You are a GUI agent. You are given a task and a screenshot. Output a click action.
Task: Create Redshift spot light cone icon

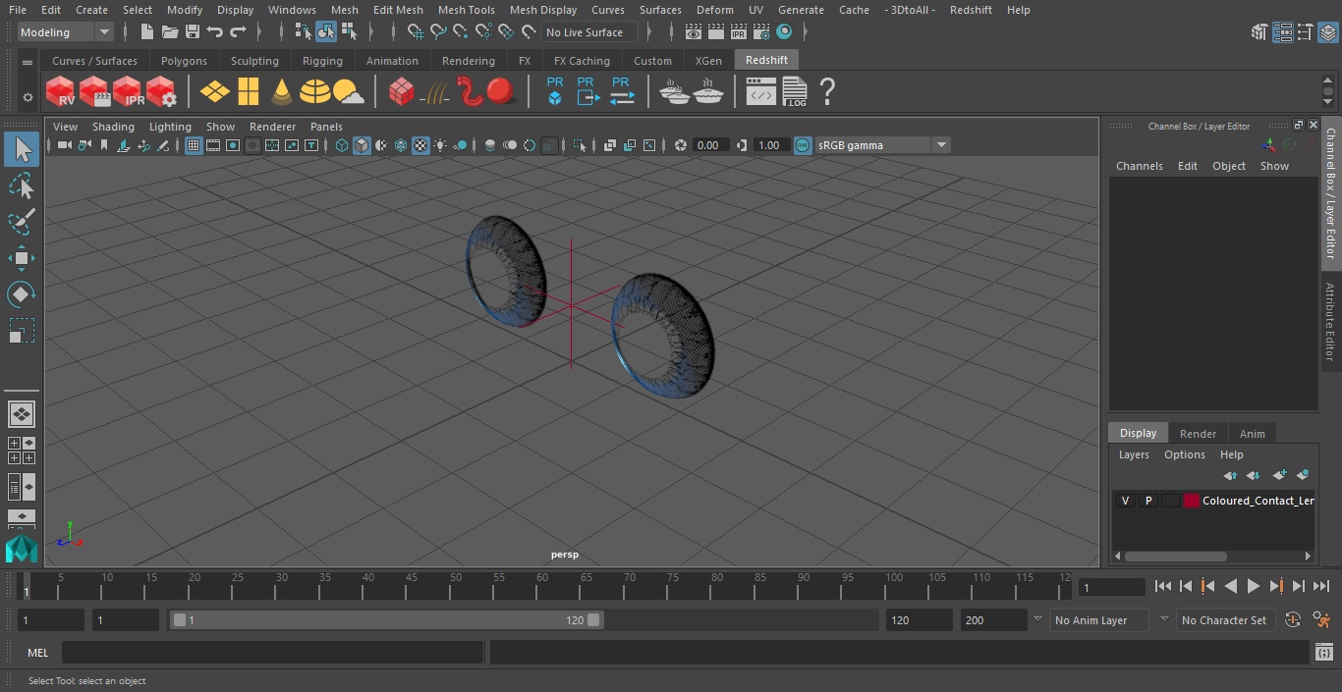(x=282, y=92)
